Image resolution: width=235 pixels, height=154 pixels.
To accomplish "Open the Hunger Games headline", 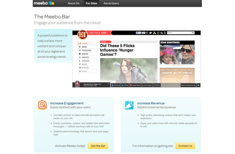I will tap(117, 50).
